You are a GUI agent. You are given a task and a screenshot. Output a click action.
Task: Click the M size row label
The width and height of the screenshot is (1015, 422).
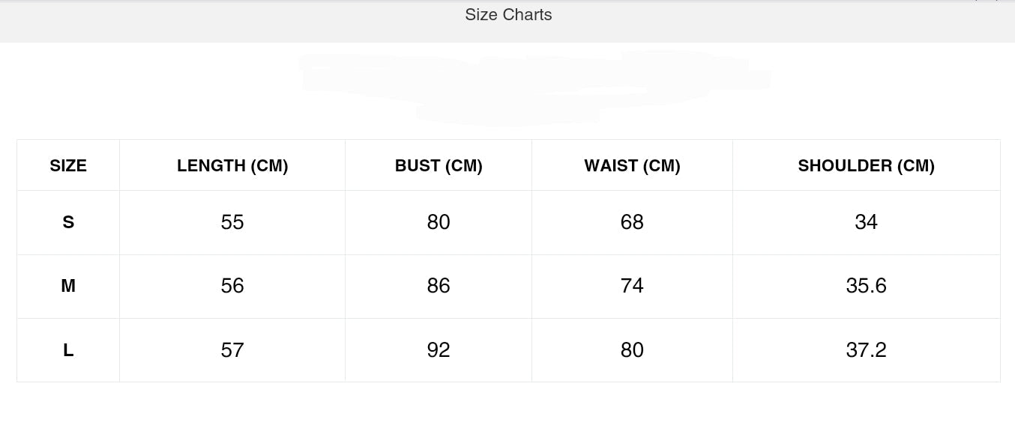[x=68, y=286]
